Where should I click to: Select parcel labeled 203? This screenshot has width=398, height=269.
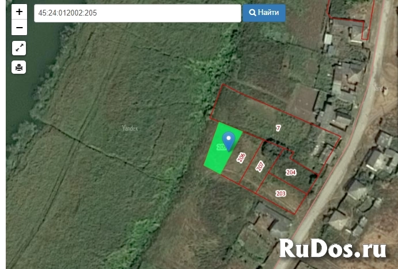point(281,194)
